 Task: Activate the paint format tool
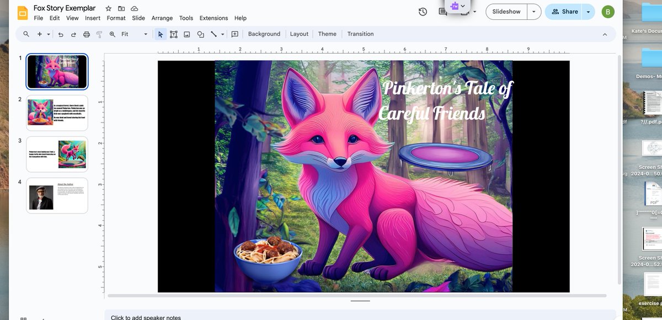99,34
